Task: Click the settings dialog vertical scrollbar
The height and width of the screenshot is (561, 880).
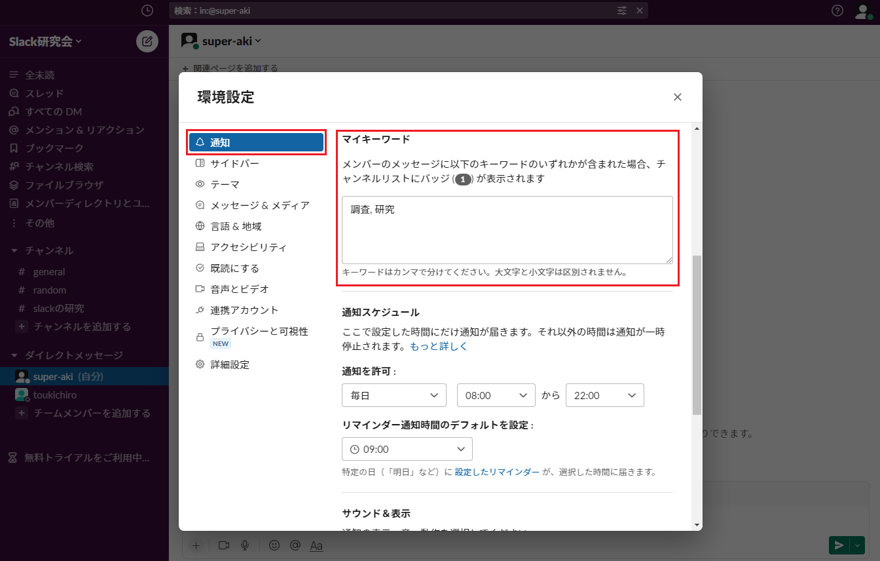Action: click(697, 334)
